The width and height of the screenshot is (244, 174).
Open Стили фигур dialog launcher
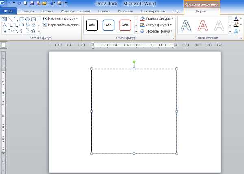click(173, 38)
